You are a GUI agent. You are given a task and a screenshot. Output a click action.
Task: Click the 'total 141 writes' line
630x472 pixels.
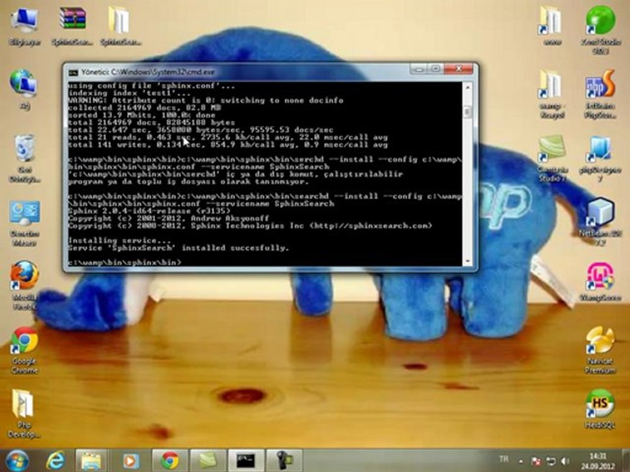tap(228, 145)
